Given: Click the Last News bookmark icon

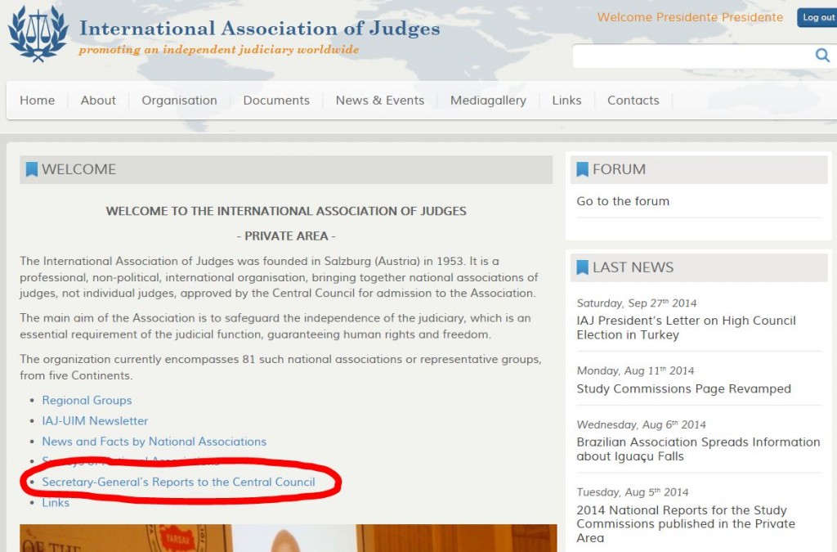Looking at the screenshot, I should (582, 267).
